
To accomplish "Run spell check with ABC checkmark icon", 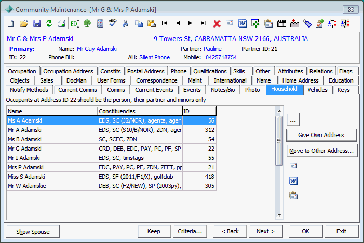I will [x=113, y=23].
